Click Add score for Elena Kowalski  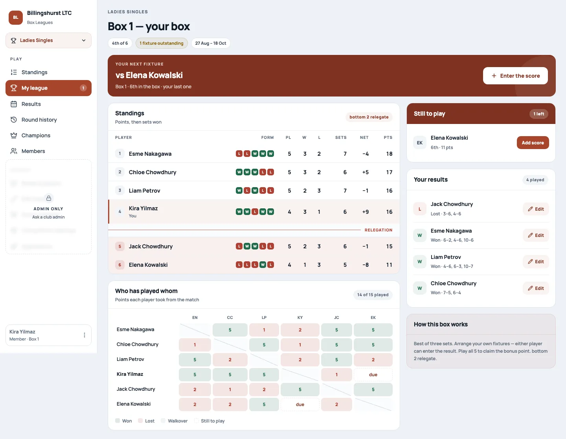(533, 143)
